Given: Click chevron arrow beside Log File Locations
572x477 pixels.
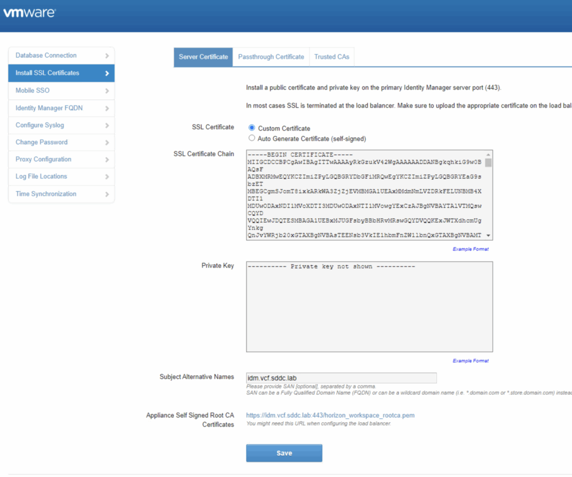Looking at the screenshot, I should pyautogui.click(x=107, y=177).
